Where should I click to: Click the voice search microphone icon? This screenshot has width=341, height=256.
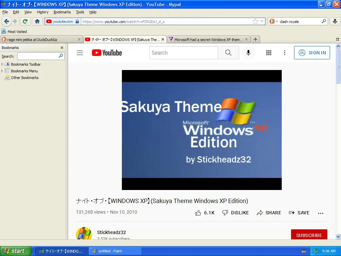click(x=248, y=53)
